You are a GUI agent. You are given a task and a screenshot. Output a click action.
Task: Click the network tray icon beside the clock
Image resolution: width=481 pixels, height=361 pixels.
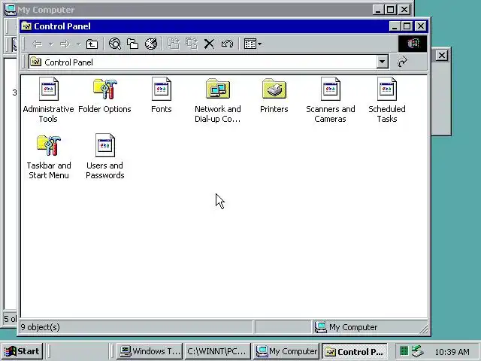coord(418,351)
